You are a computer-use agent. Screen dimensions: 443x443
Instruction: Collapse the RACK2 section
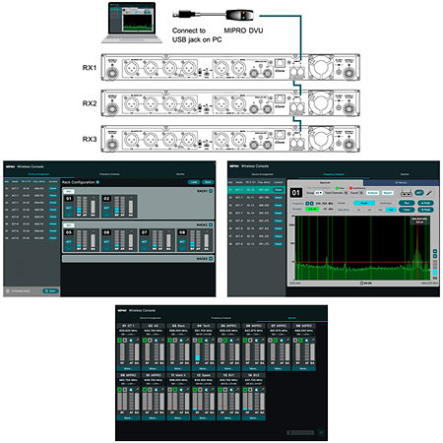coord(211,224)
